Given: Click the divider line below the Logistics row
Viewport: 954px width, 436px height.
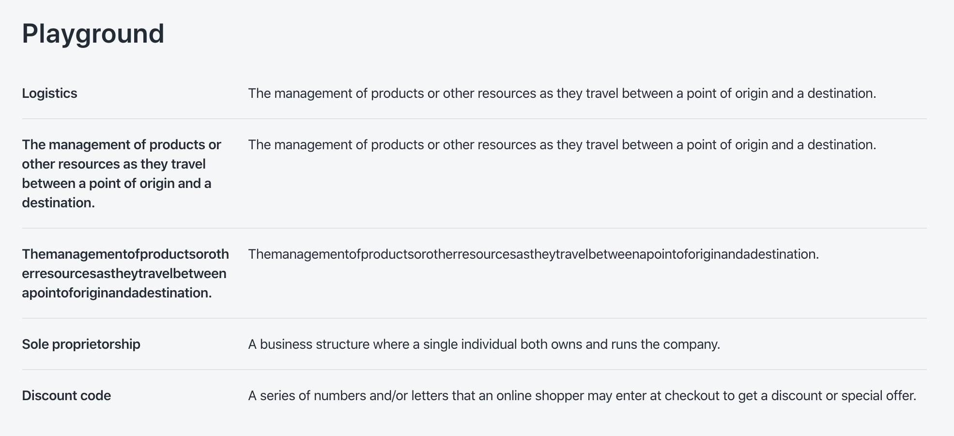Looking at the screenshot, I should click(x=474, y=119).
